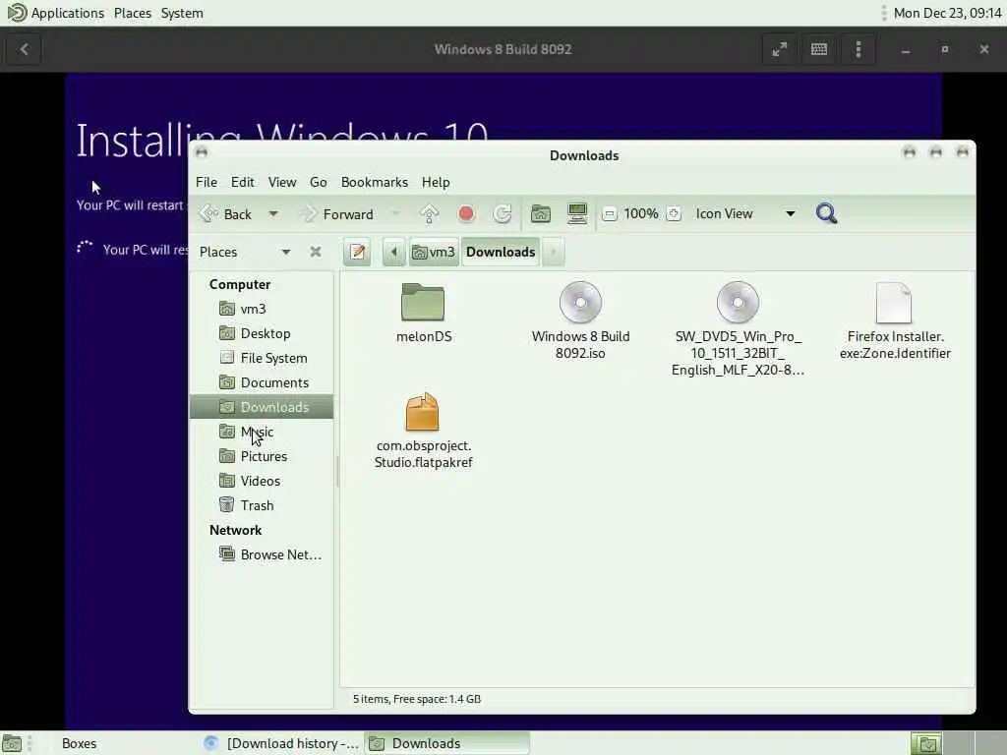Click the workspace switcher folder icon
The width and height of the screenshot is (1007, 755).
coord(926,743)
